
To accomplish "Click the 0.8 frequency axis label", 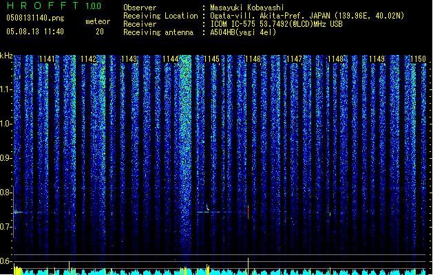I will pyautogui.click(x=6, y=192).
